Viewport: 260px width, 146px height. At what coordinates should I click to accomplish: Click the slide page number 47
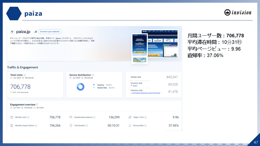coord(256,142)
